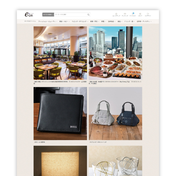
Task: Open the Garden Dining lunch buffet title link
Action: 60,83
